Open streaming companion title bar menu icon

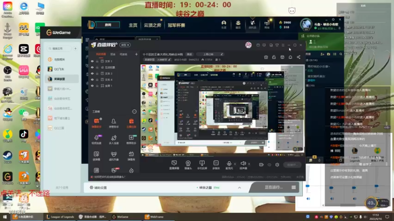(x=283, y=45)
